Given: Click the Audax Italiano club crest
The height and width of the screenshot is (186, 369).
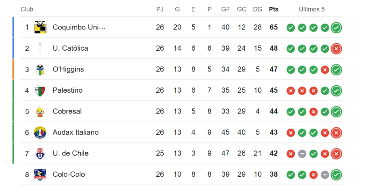Looking at the screenshot, I should pyautogui.click(x=40, y=132).
